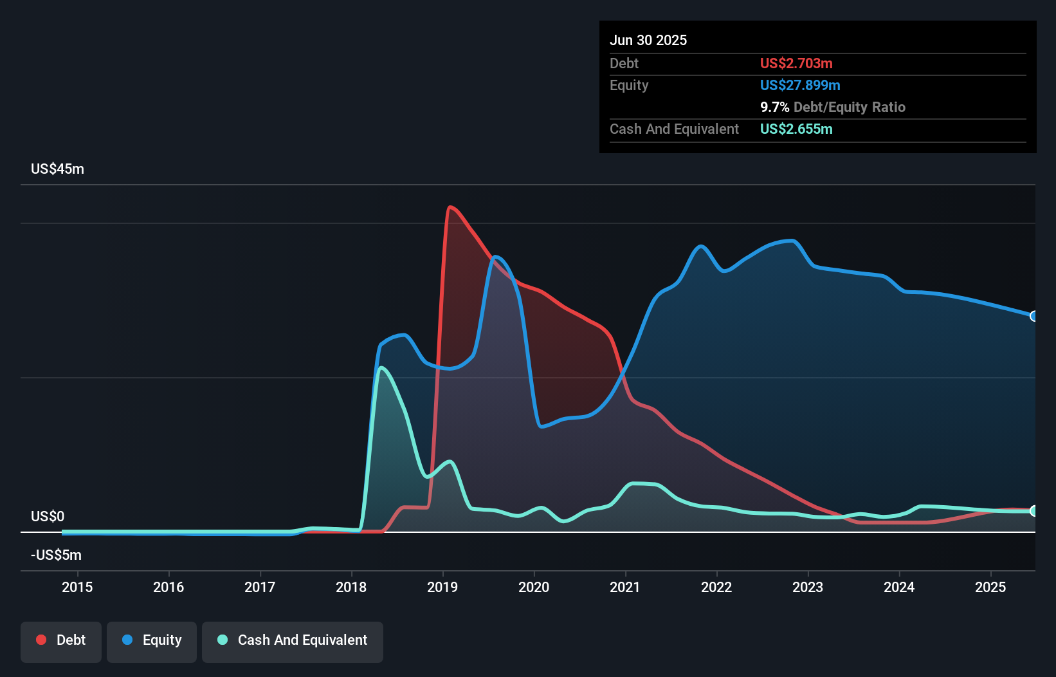Toggle the Cash And Equivalent legend button

point(293,642)
